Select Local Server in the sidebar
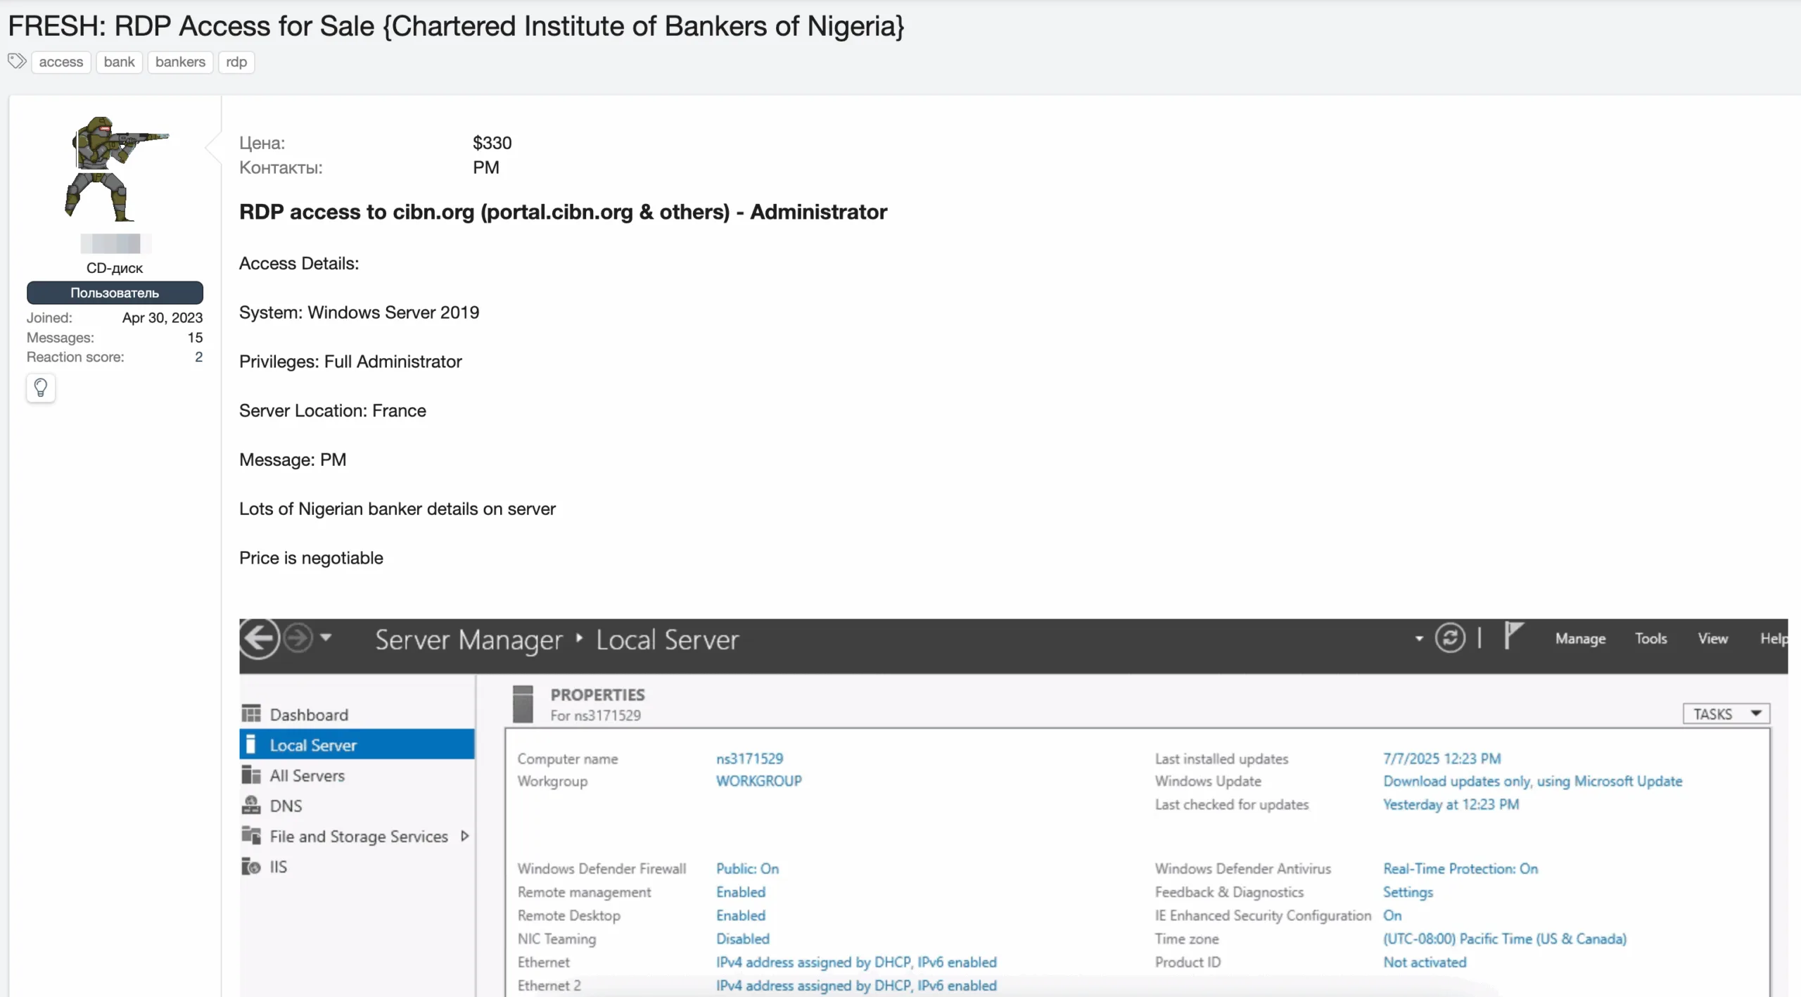 357,744
